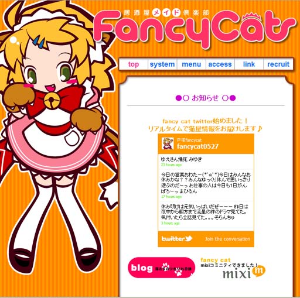
Task: Open the 3 hours ago timestamp
Action: point(170,223)
